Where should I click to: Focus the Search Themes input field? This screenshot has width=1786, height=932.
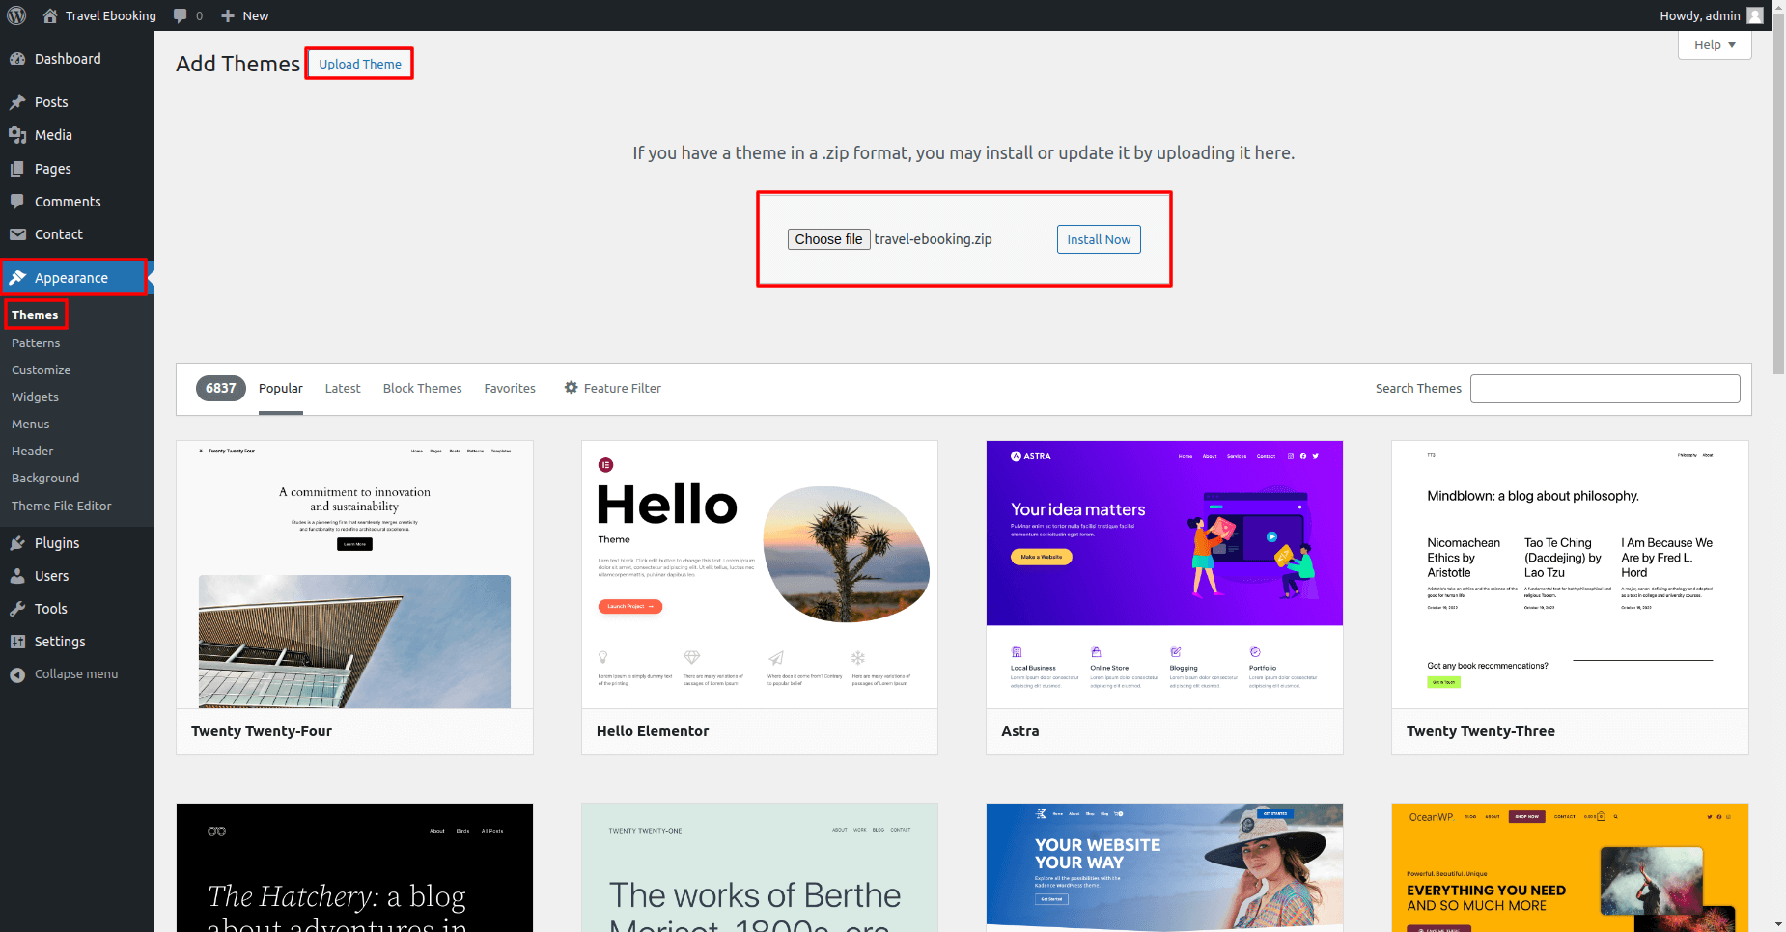coord(1605,389)
